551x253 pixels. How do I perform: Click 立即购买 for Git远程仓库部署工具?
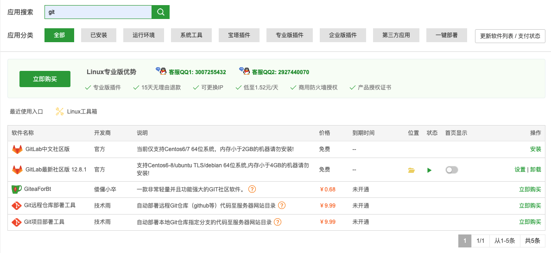[x=530, y=206]
